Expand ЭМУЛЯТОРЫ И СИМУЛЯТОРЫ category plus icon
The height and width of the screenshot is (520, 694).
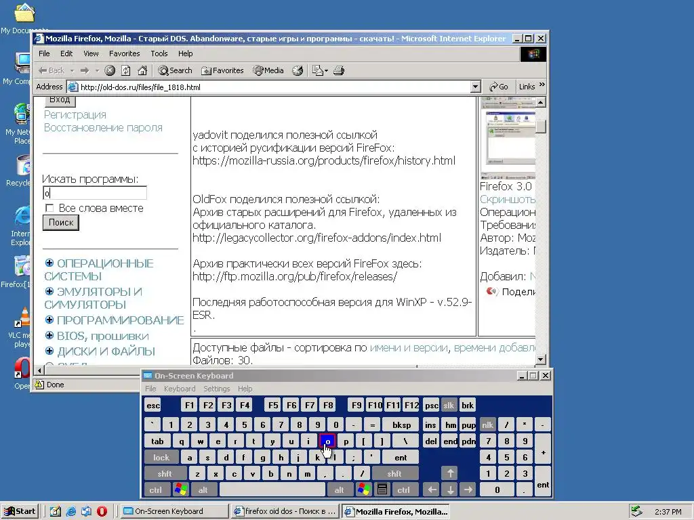(x=49, y=291)
